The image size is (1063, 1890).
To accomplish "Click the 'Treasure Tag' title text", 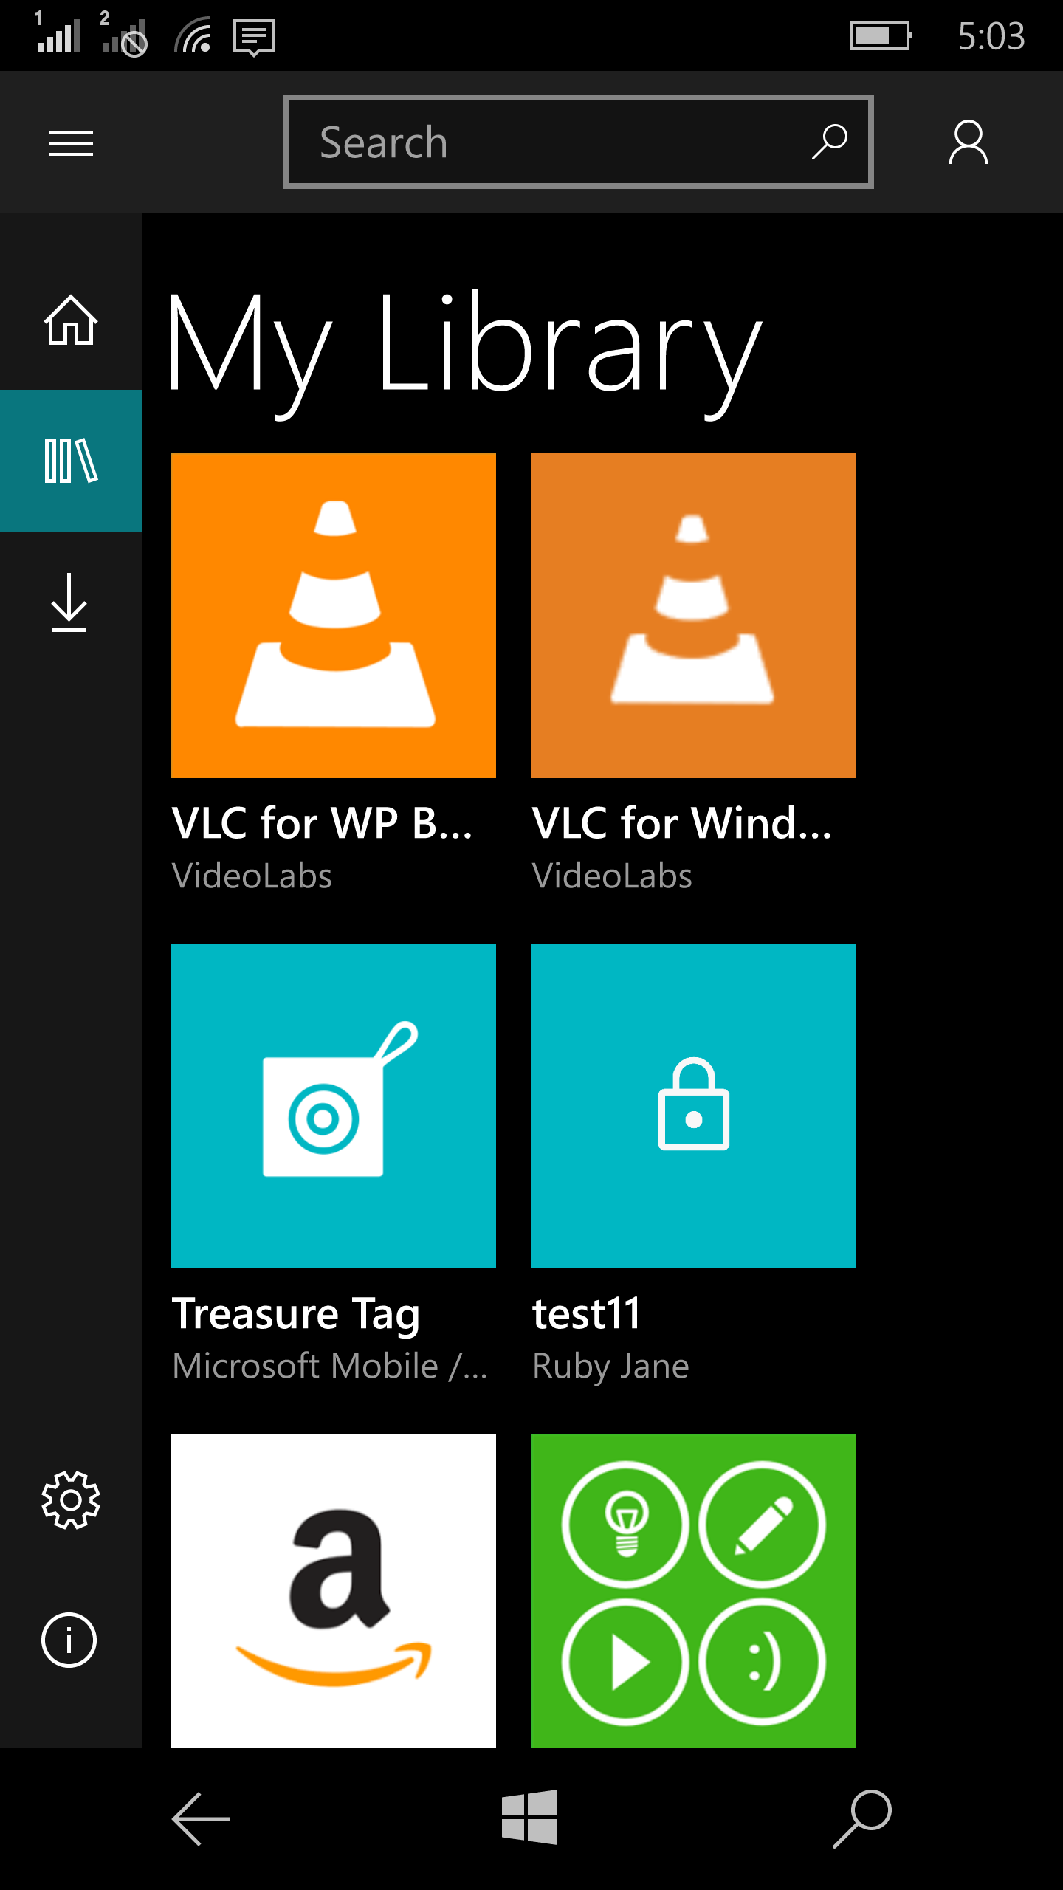I will click(x=296, y=1316).
